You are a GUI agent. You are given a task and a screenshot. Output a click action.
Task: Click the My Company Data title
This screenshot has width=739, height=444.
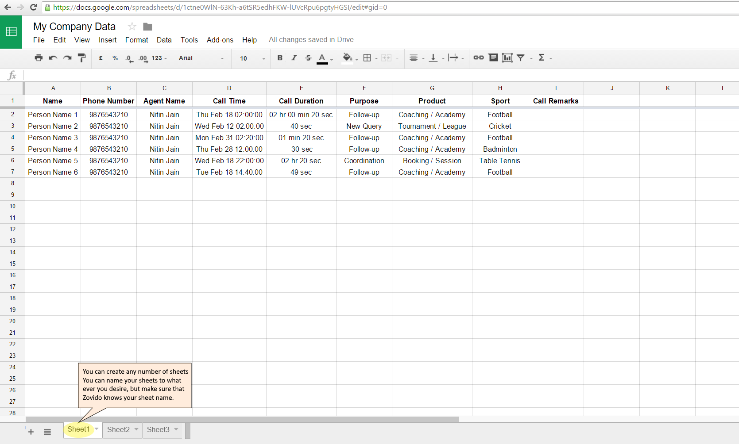74,27
